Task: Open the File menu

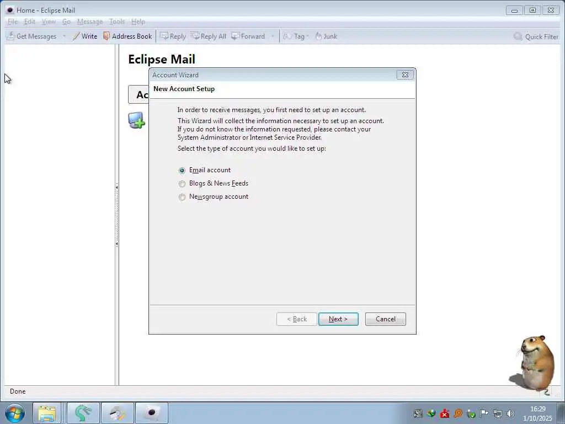Action: point(13,22)
